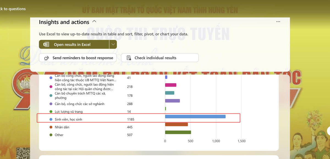Screen dimensions: 330x159
Task: Click the Lực lượng vũ trang legend label
Action: pyautogui.click(x=68, y=112)
